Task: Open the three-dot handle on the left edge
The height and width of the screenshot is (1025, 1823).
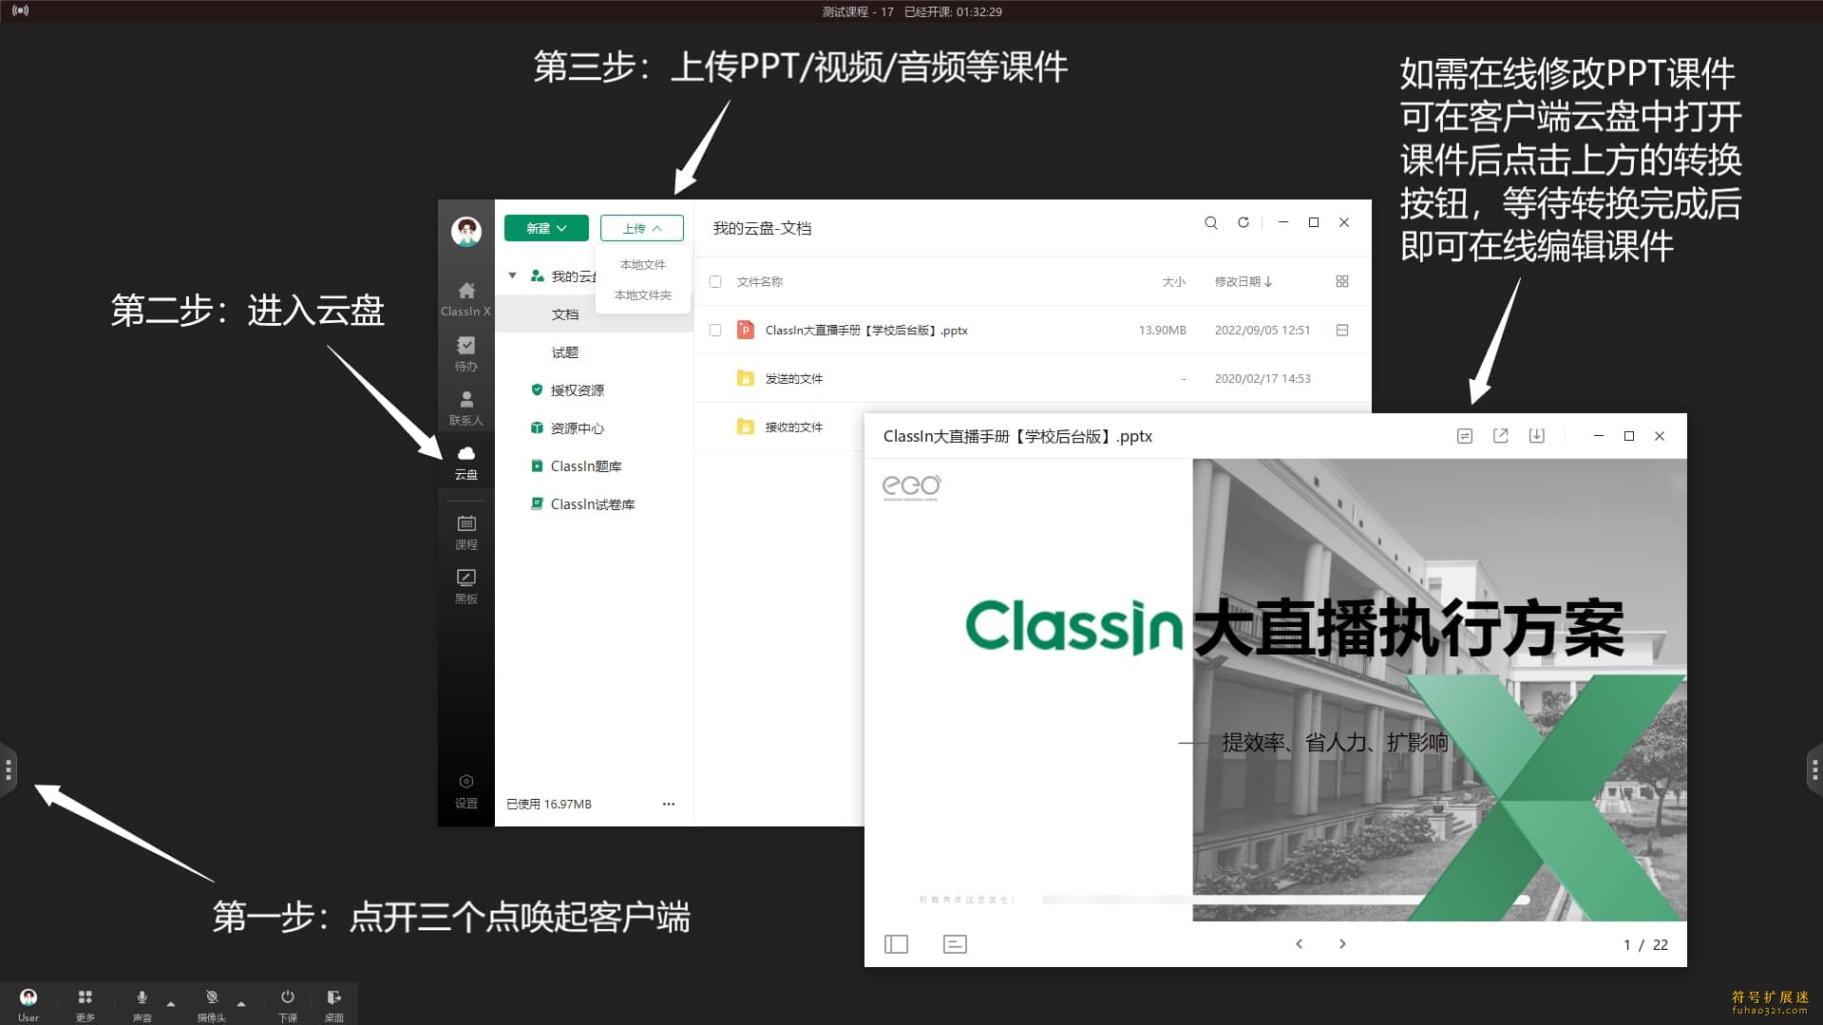Action: pyautogui.click(x=8, y=769)
